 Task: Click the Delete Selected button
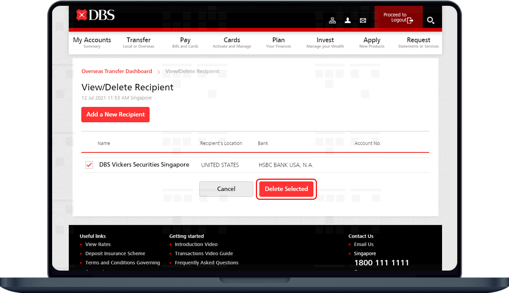coord(286,189)
